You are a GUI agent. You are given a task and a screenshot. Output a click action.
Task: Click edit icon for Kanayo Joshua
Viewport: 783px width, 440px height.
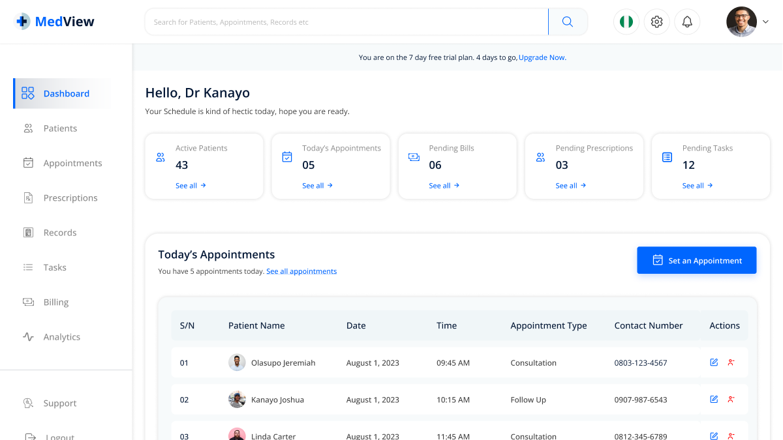point(714,400)
